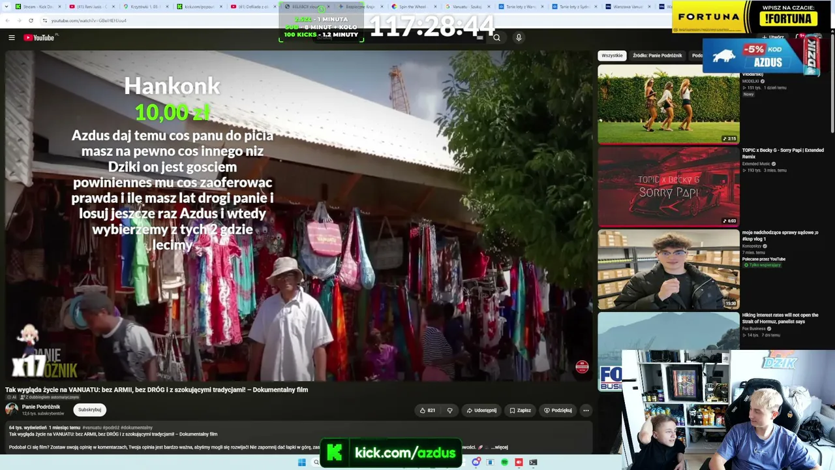Reload the page with the refresh icon

pyautogui.click(x=31, y=20)
